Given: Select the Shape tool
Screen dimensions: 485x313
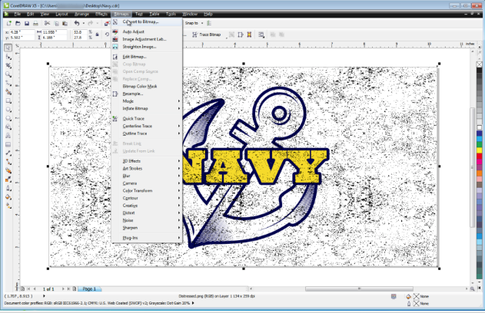Looking at the screenshot, I should point(8,57).
